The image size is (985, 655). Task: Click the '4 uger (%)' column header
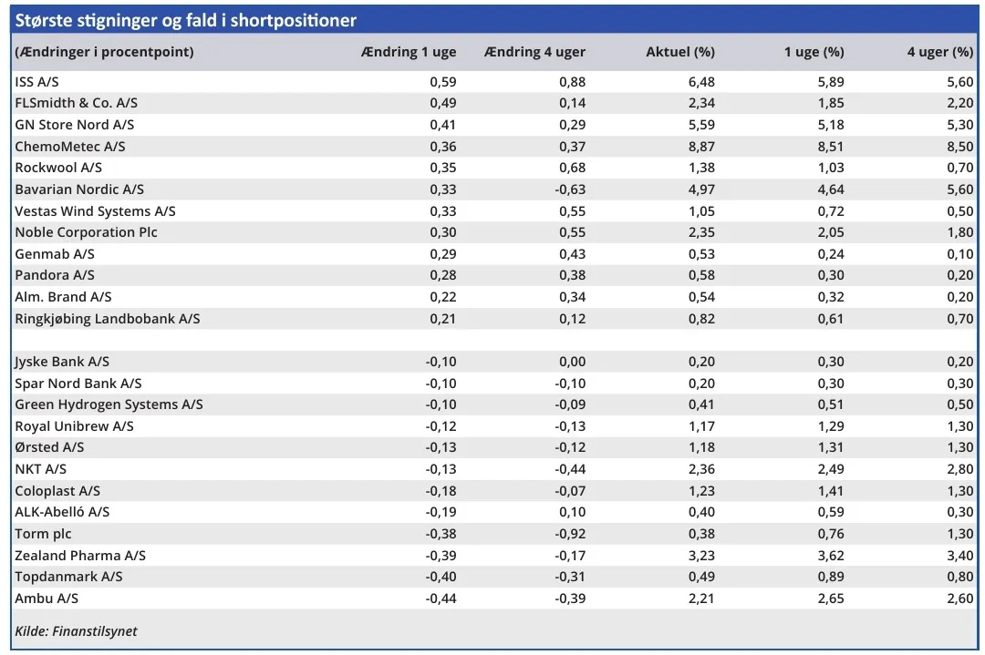[939, 52]
